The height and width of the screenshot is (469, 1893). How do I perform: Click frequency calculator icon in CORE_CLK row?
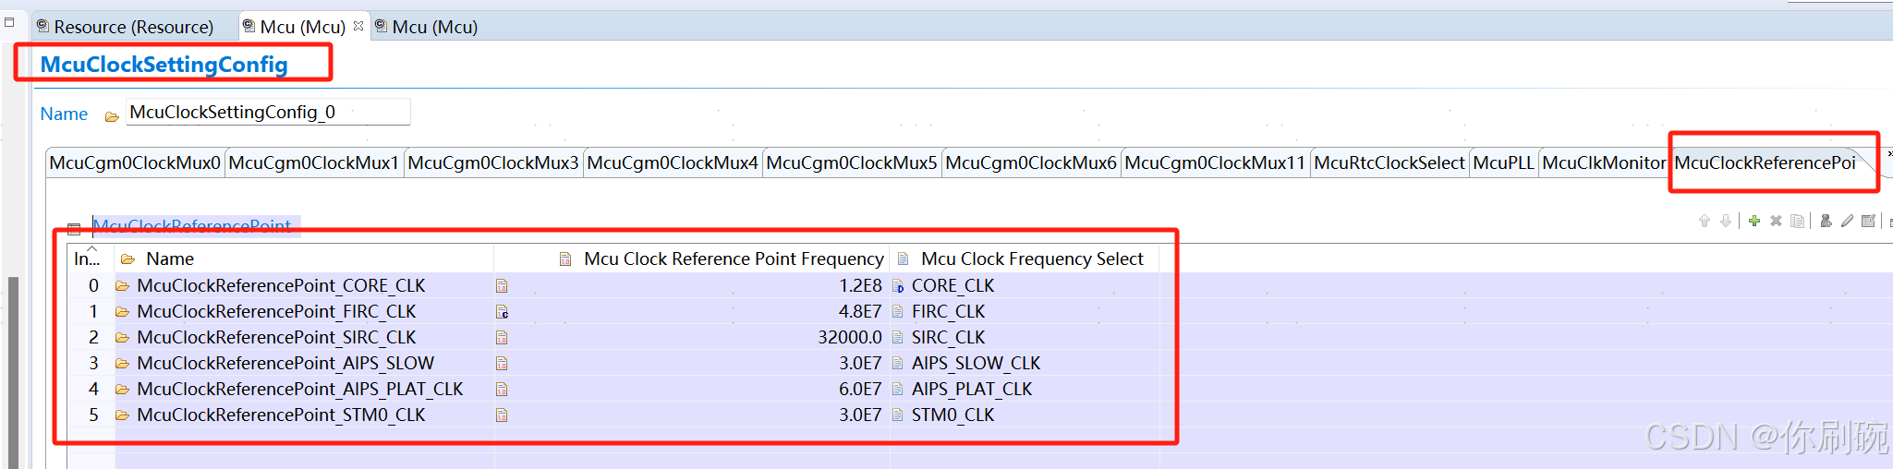[502, 286]
